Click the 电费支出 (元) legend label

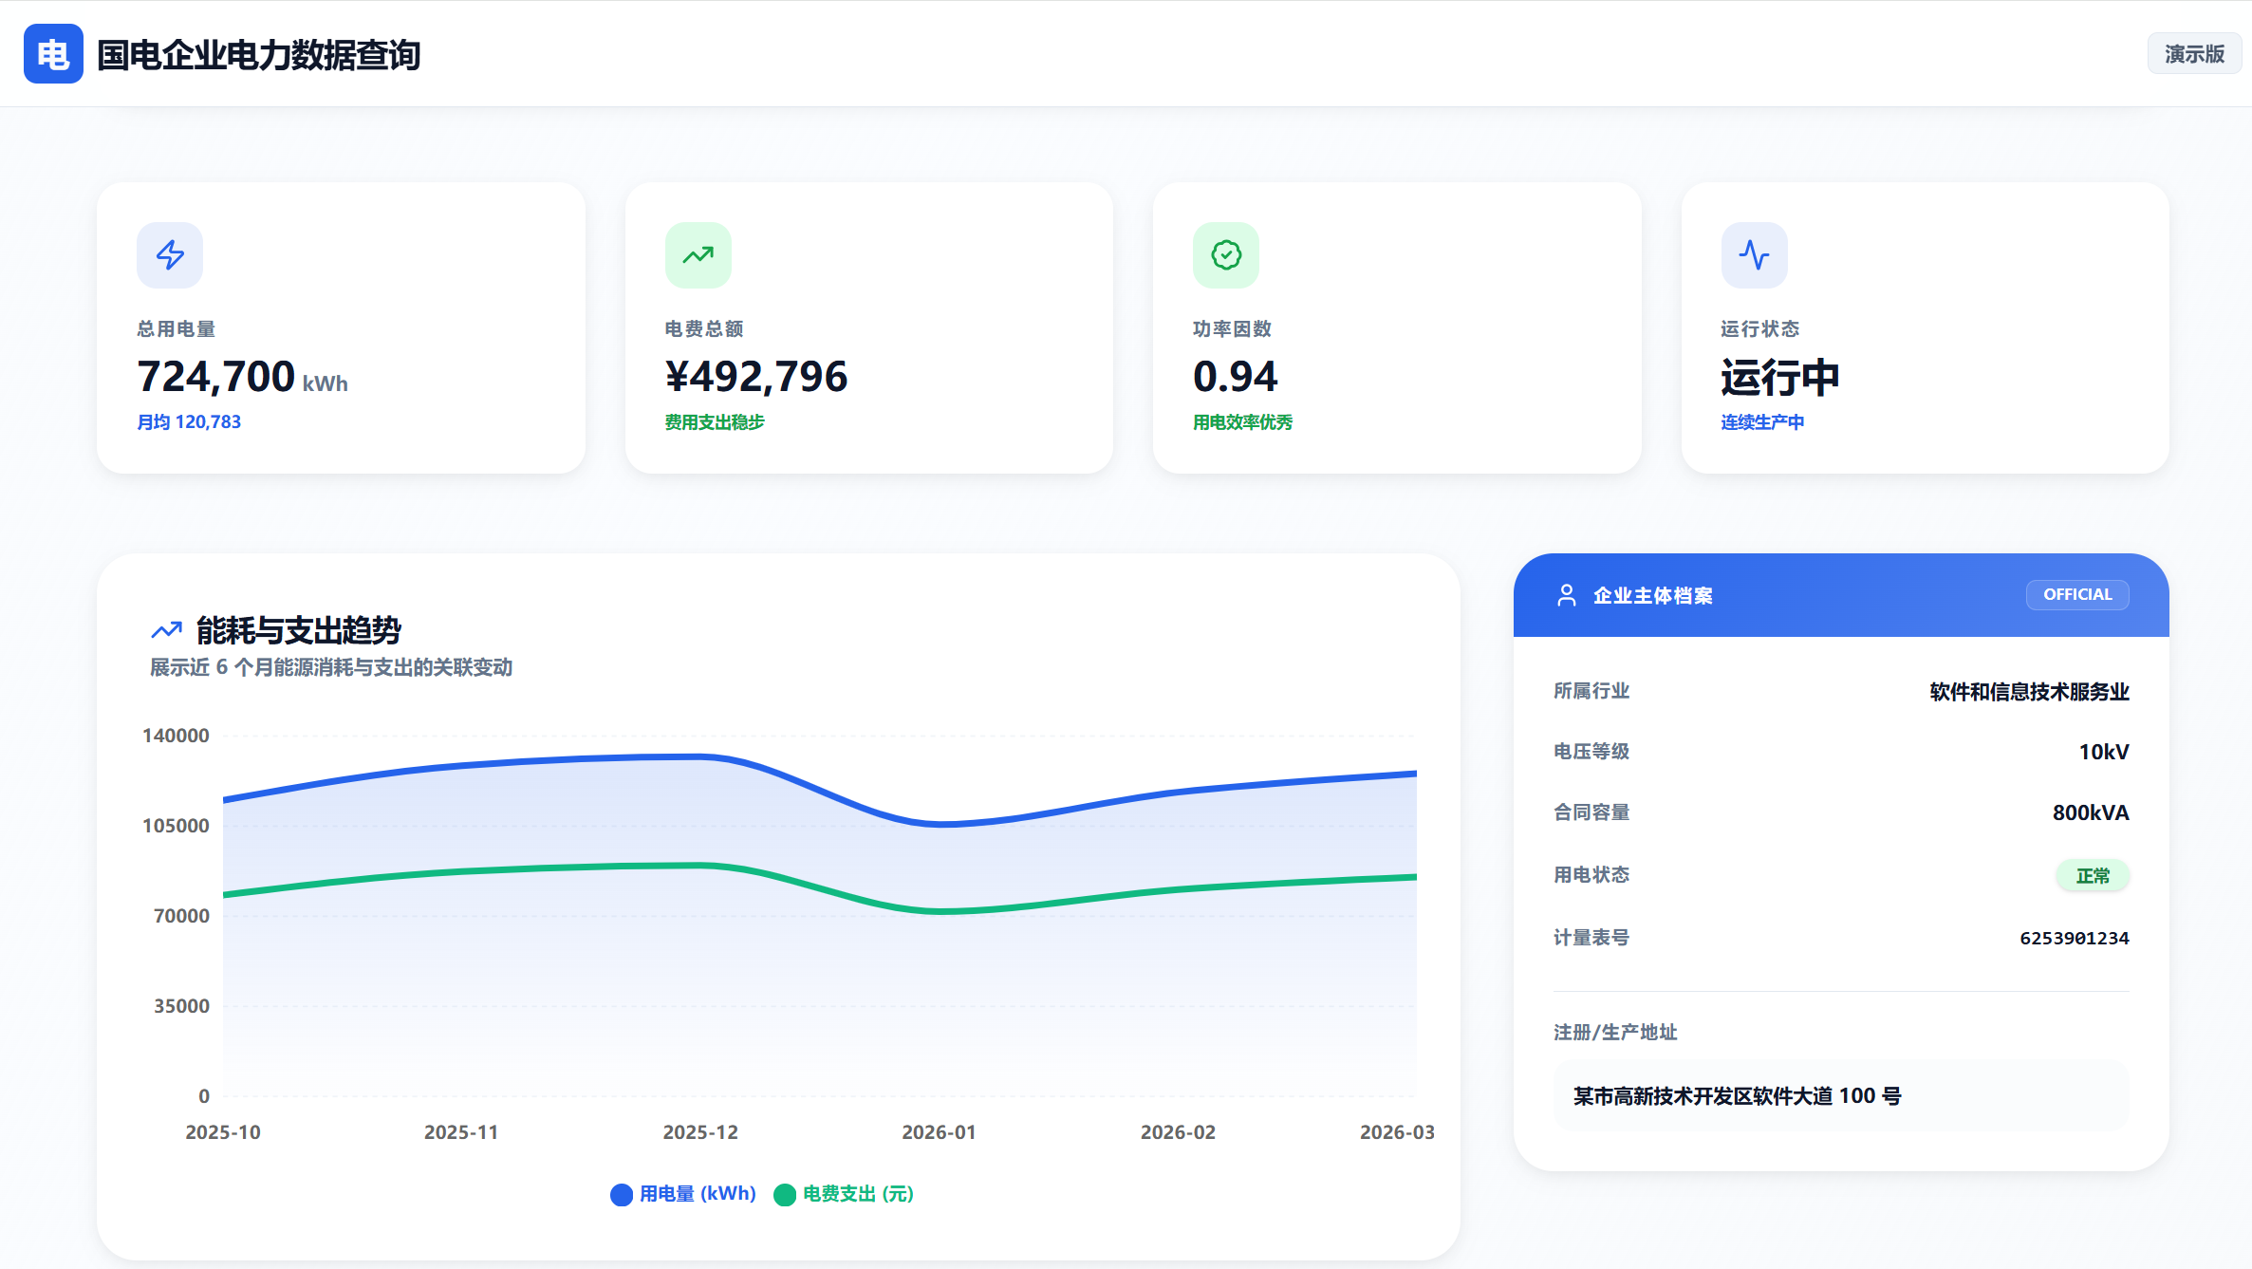[858, 1194]
